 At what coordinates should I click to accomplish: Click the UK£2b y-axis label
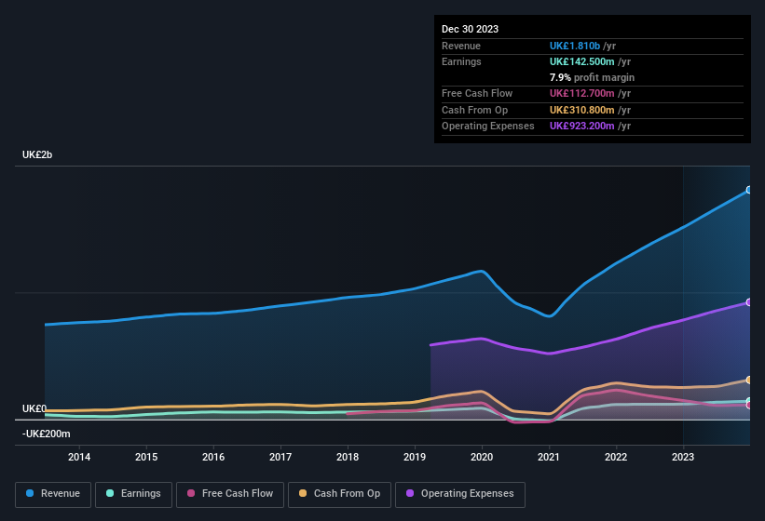pyautogui.click(x=37, y=154)
